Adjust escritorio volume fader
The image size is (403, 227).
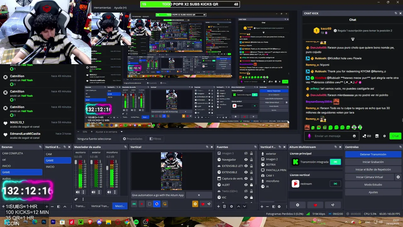click(76, 162)
